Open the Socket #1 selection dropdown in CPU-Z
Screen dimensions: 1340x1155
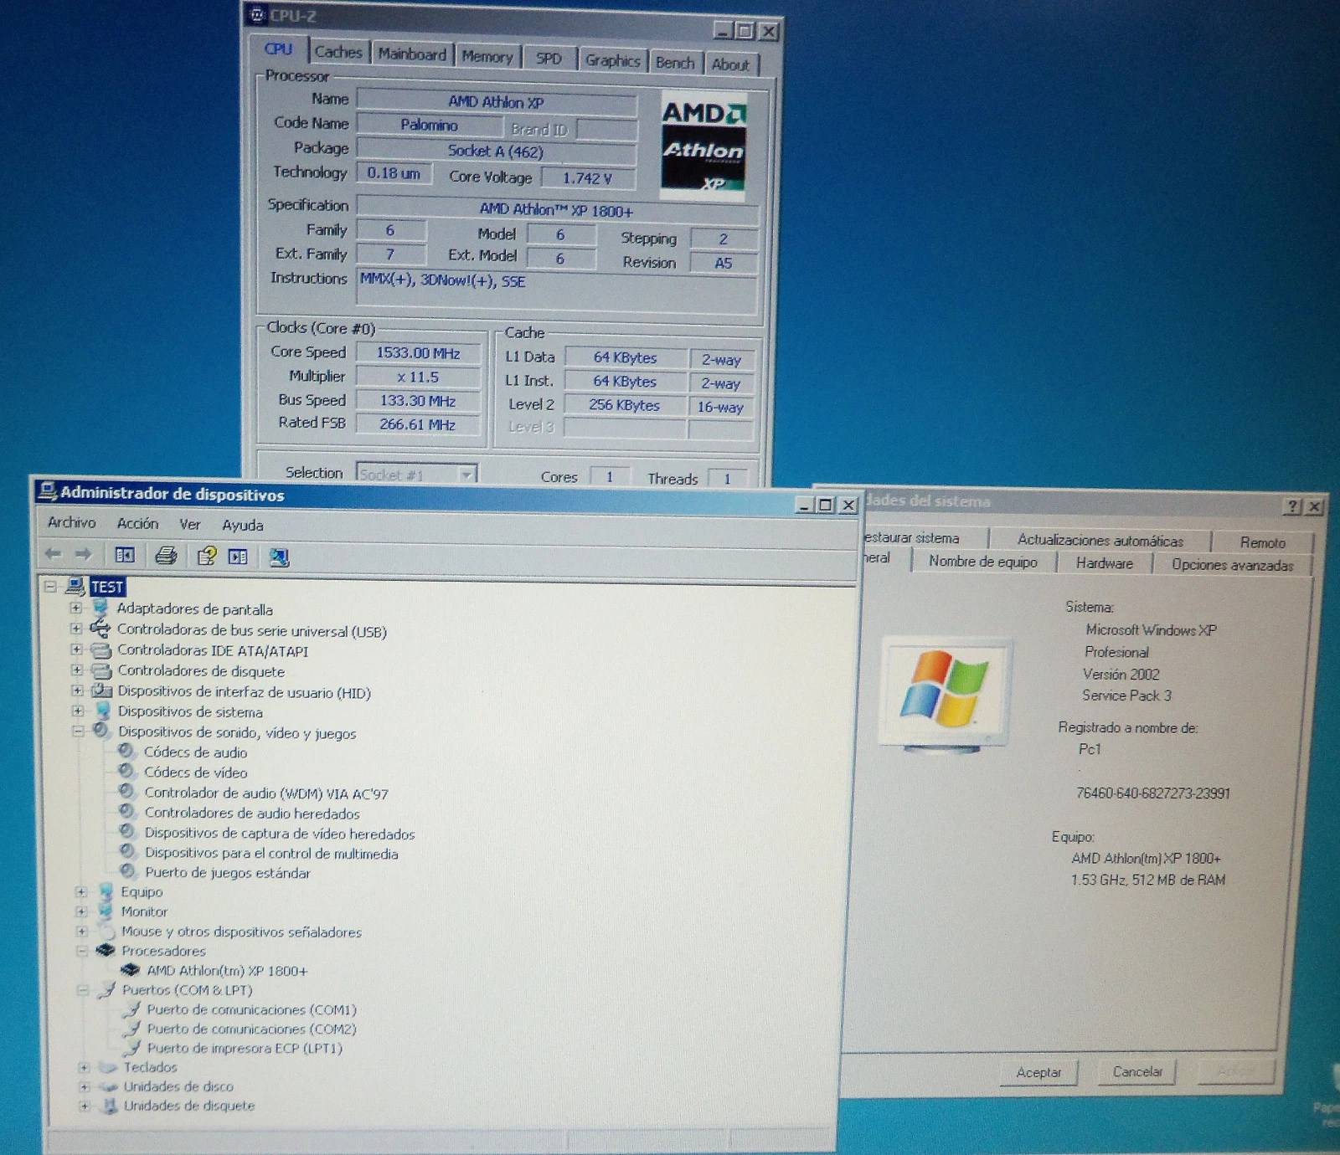466,475
